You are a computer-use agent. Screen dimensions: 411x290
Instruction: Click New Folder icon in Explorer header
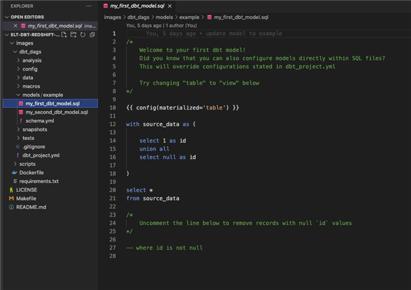pos(74,35)
